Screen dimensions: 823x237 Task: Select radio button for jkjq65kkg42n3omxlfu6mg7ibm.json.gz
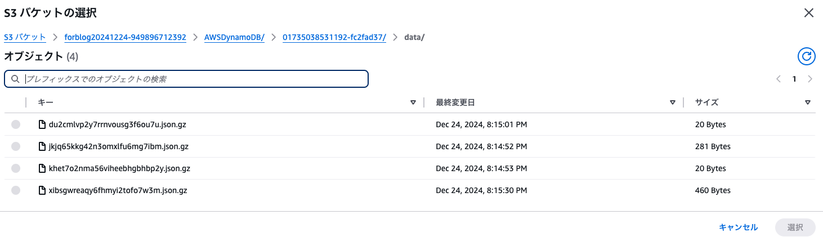tap(16, 146)
